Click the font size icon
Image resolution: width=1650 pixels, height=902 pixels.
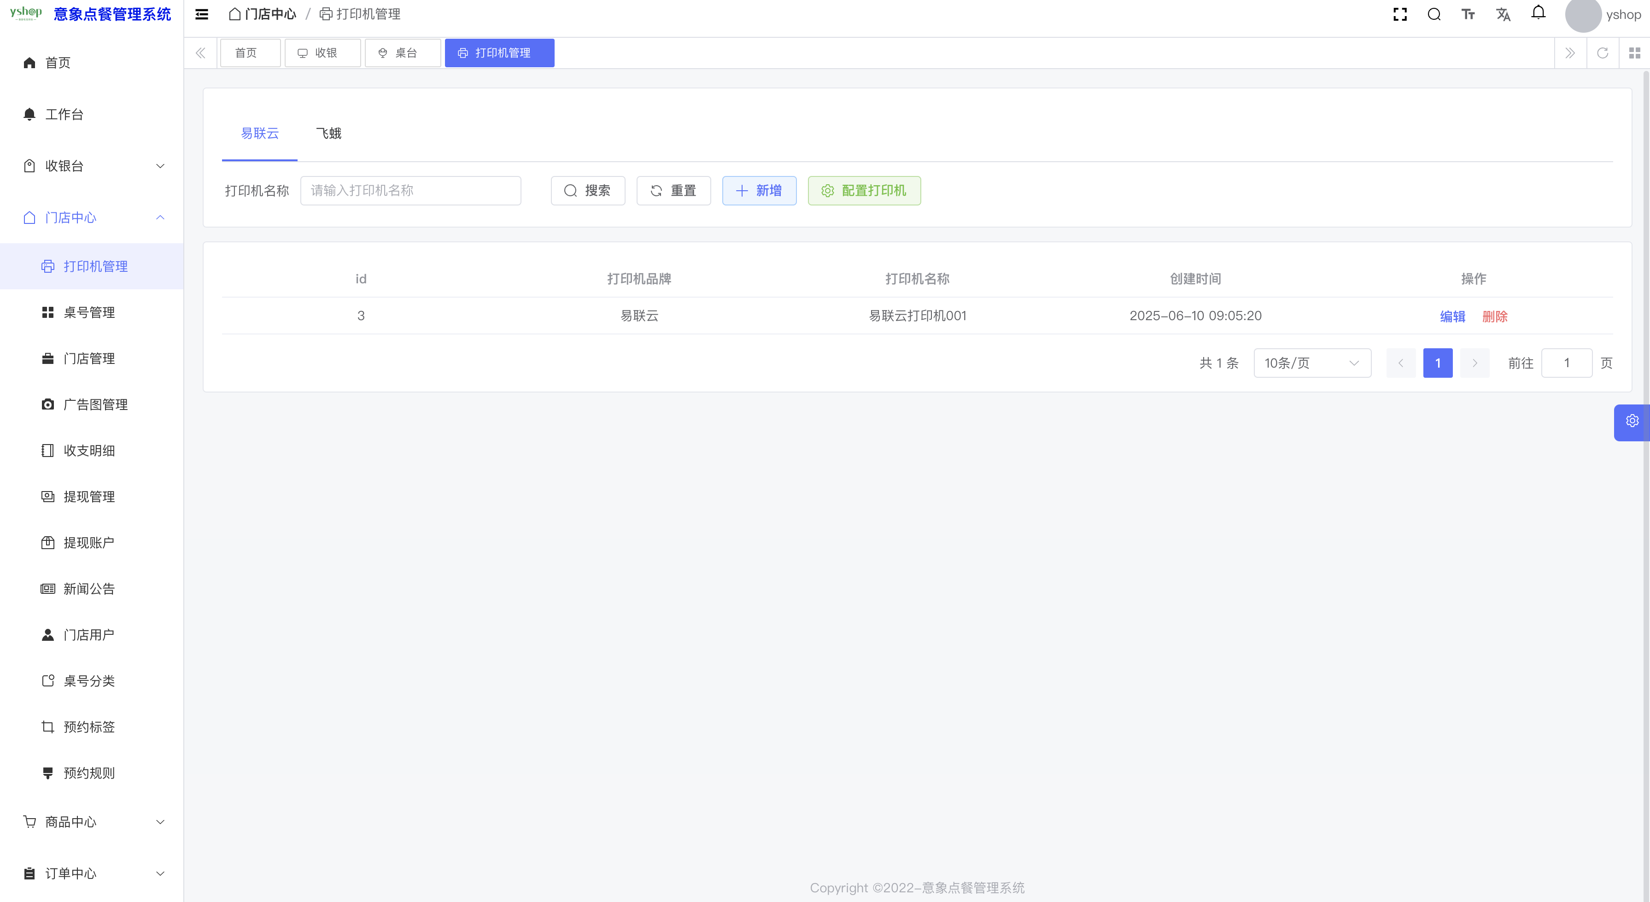(x=1468, y=14)
